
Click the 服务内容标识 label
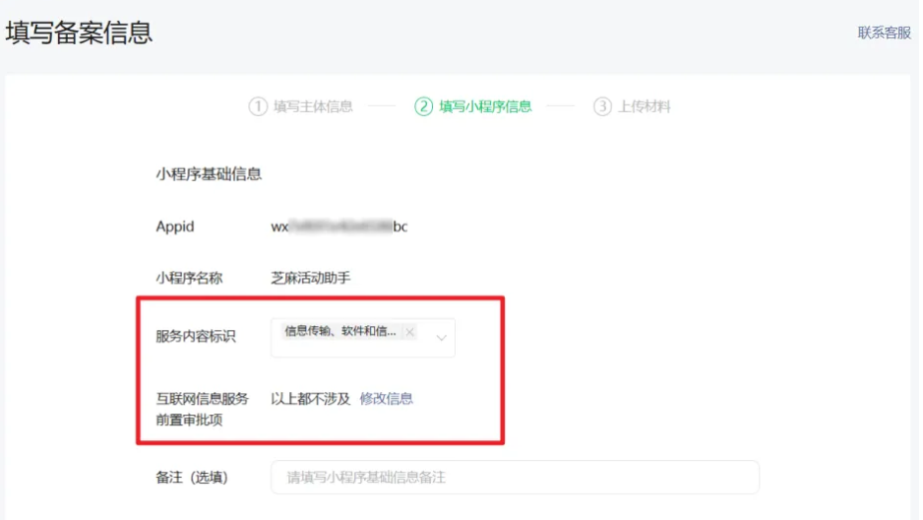pyautogui.click(x=196, y=336)
